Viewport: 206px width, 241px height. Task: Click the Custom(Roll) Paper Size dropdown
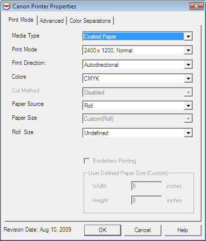click(x=138, y=119)
